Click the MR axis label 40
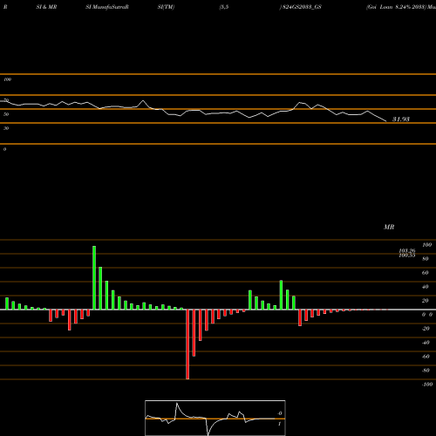Viewport: 436px width, 436px height. pyautogui.click(x=426, y=287)
